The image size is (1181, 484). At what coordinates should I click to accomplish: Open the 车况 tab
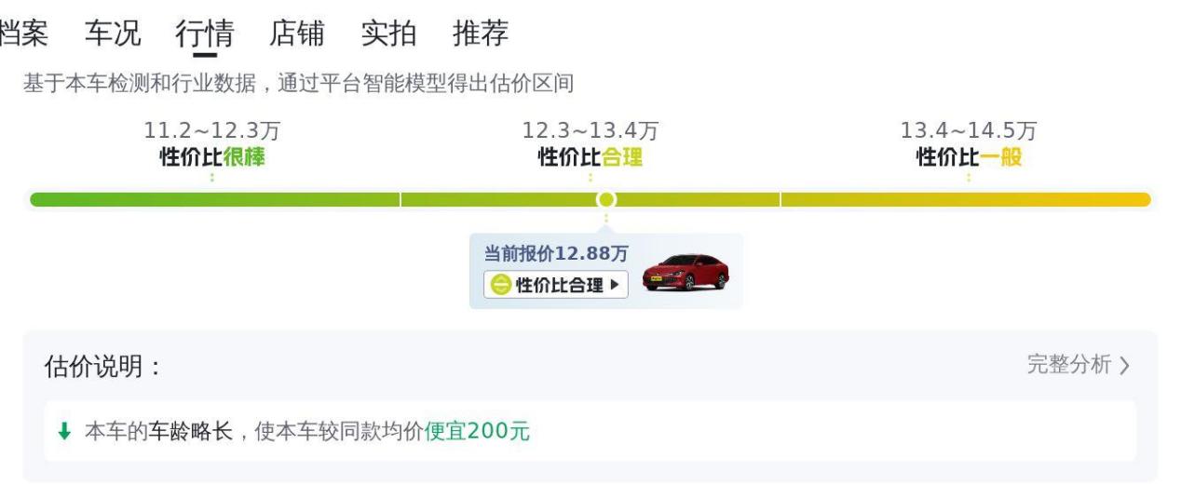click(x=113, y=34)
